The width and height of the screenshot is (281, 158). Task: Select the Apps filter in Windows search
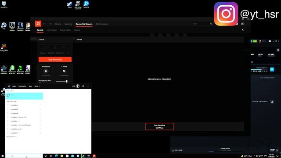[14, 86]
